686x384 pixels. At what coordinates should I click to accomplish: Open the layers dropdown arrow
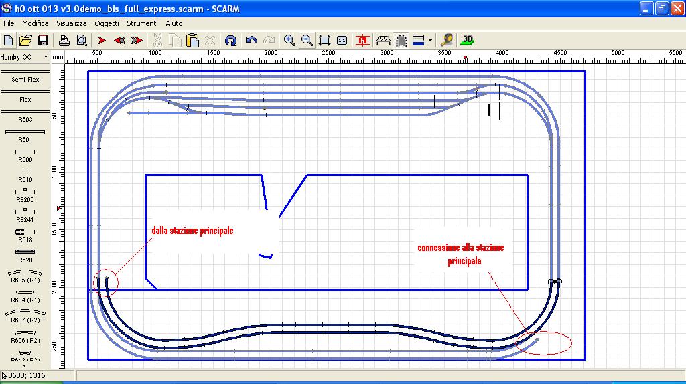point(431,41)
